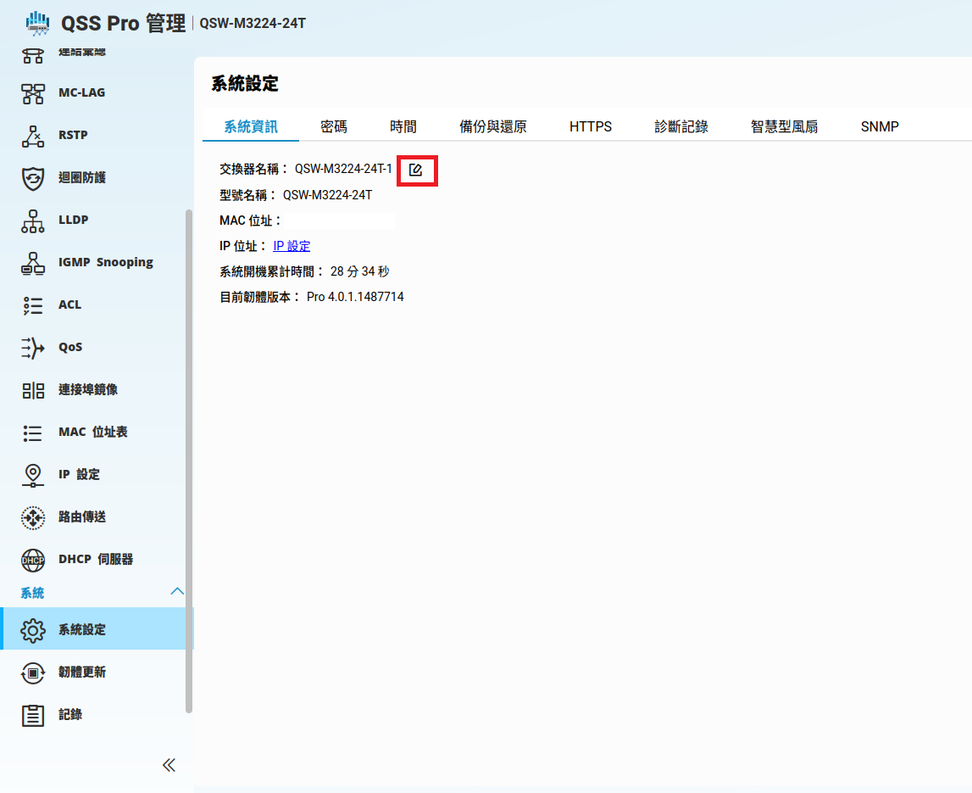
Task: Collapse the 系統 section chevron
Action: pyautogui.click(x=177, y=591)
